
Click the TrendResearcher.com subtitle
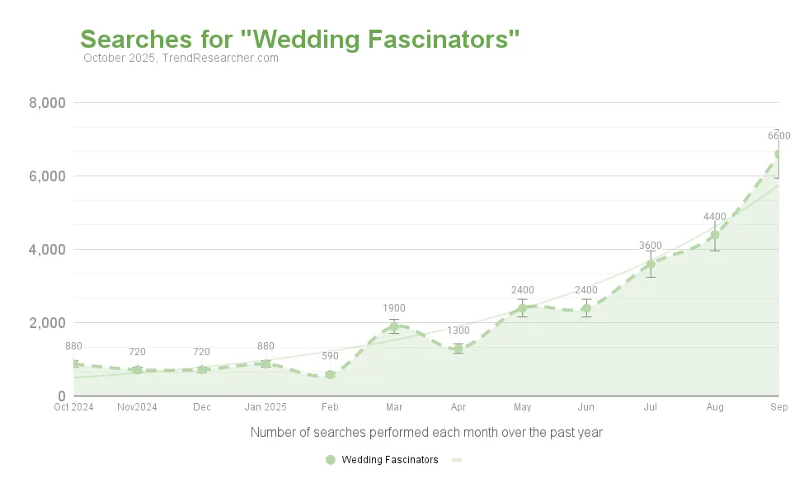click(181, 59)
